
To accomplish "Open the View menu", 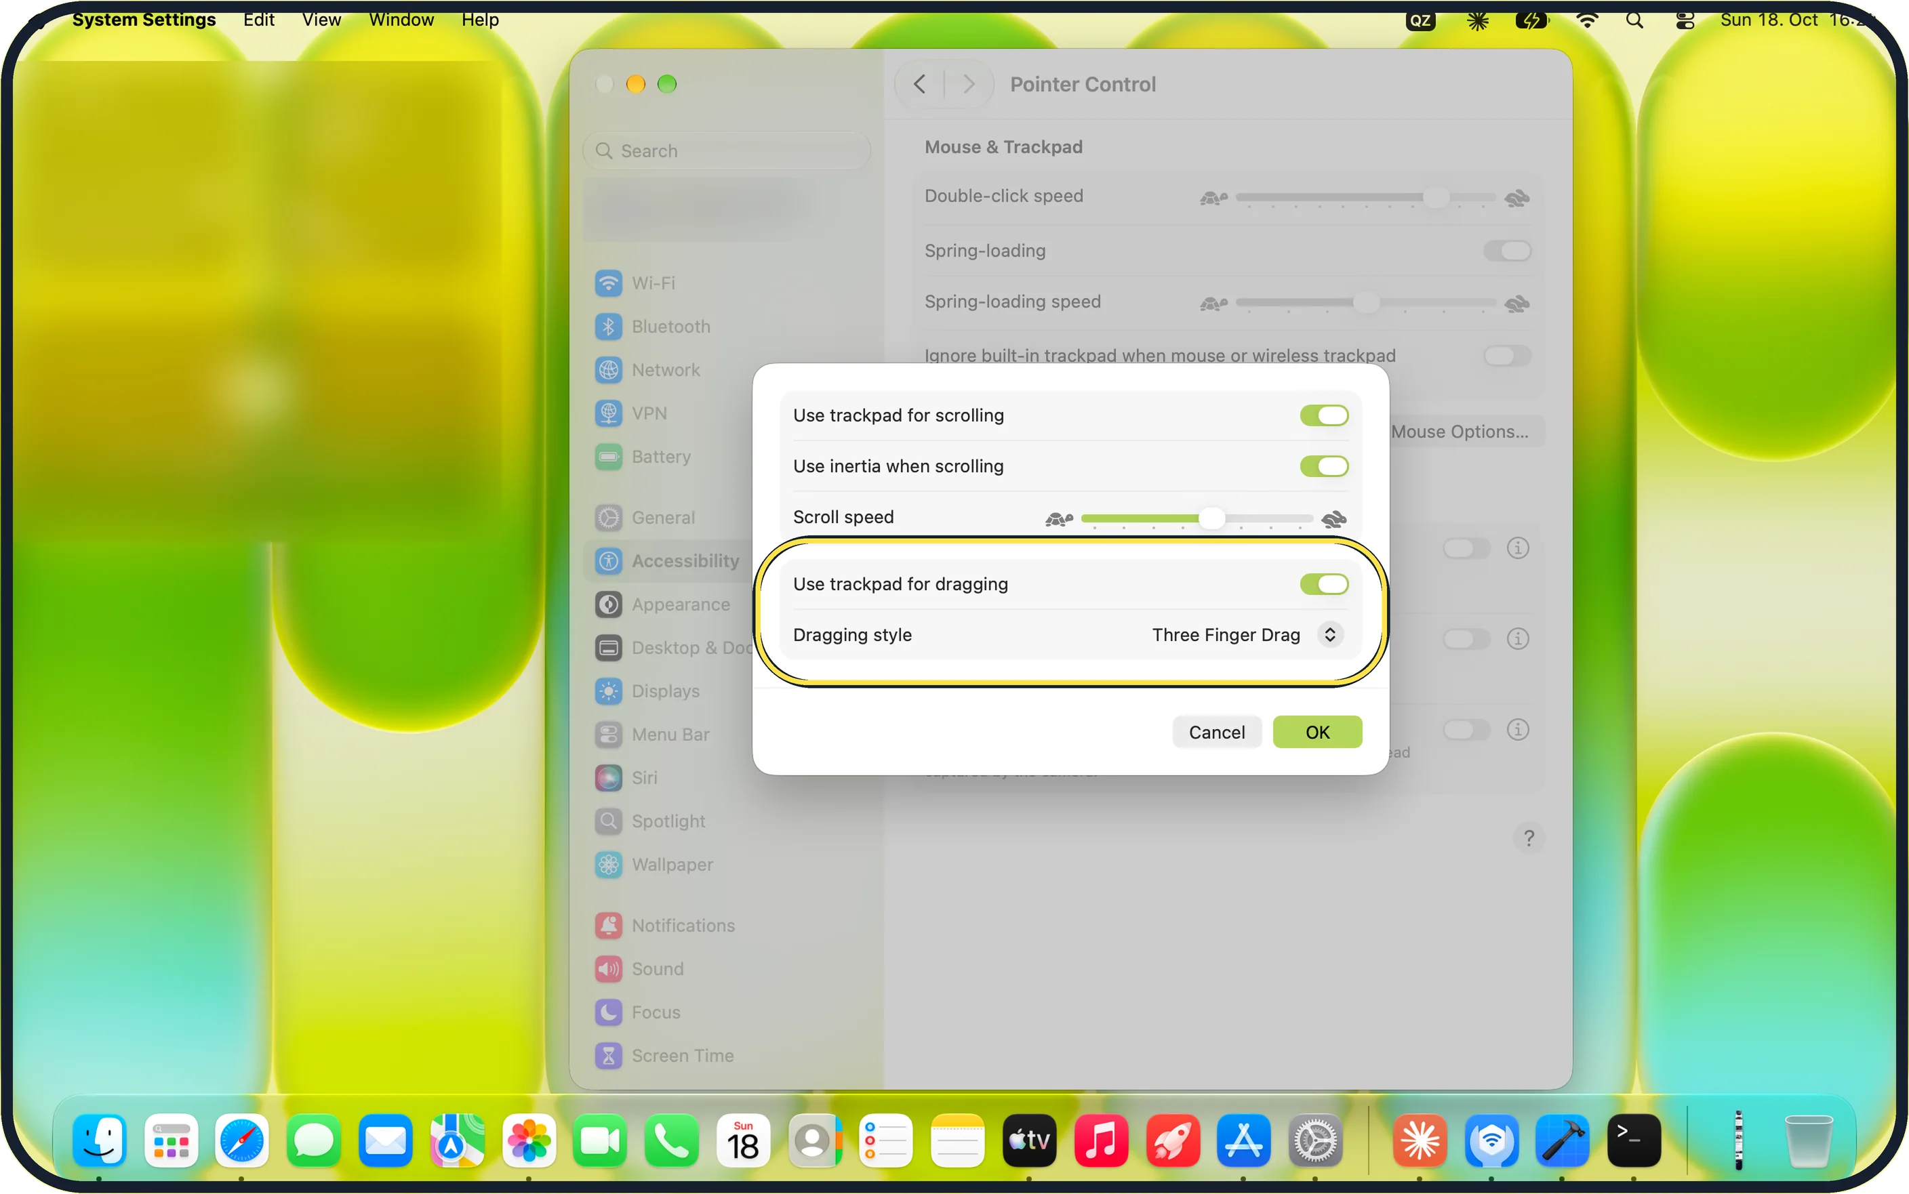I will coord(321,20).
